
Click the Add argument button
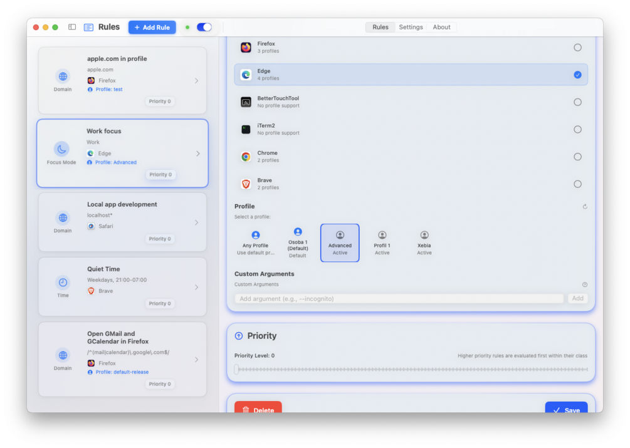pyautogui.click(x=577, y=298)
